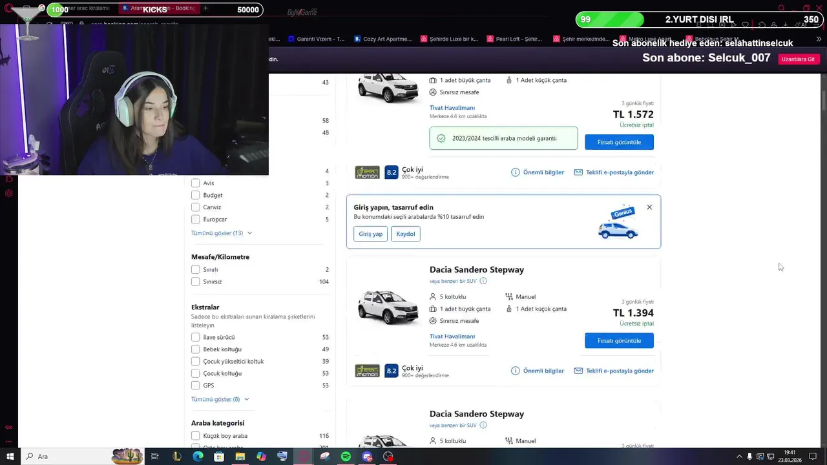The image size is (827, 465).
Task: Click the Kaydol button
Action: (406, 234)
